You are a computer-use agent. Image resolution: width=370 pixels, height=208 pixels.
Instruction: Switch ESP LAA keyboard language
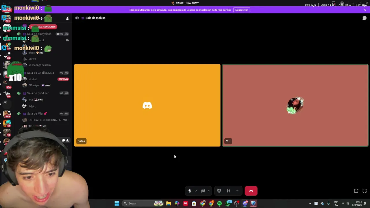click(x=336, y=203)
